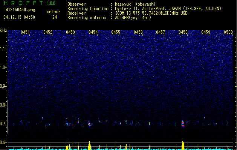
Task: Click the 0457 time marker
Action: [x=161, y=32]
